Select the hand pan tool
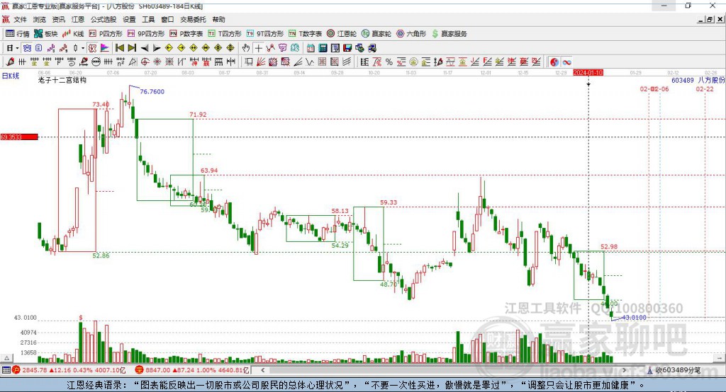 [x=246, y=48]
